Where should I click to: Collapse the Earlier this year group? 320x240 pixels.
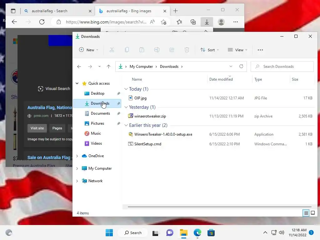pos(126,125)
